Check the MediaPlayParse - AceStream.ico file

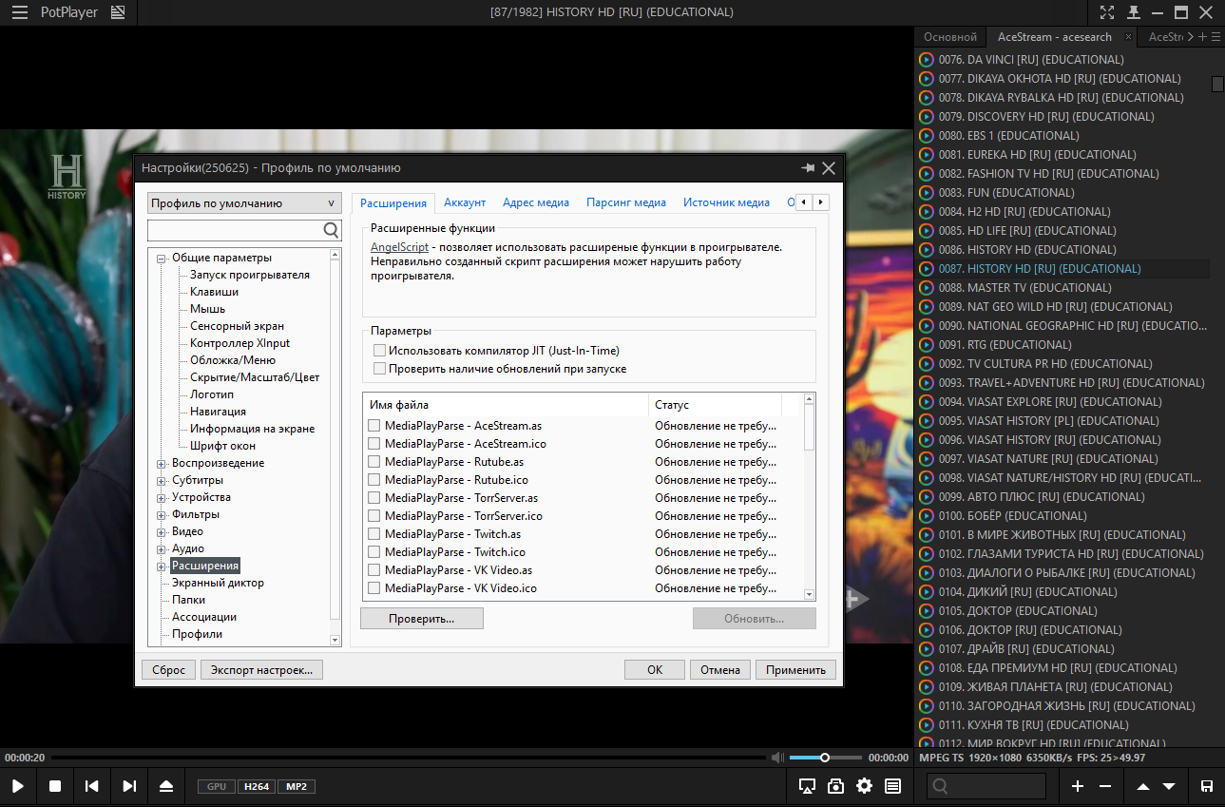[374, 444]
